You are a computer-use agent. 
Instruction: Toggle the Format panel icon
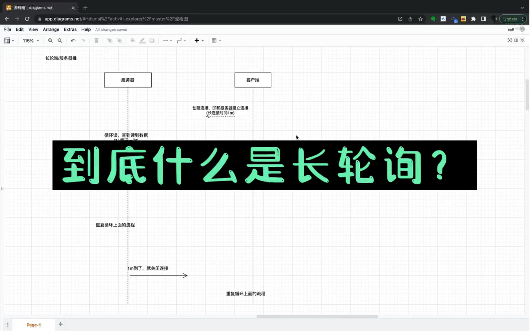(516, 40)
